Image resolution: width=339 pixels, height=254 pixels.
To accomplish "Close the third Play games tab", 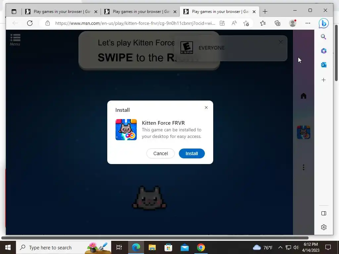I will click(254, 12).
